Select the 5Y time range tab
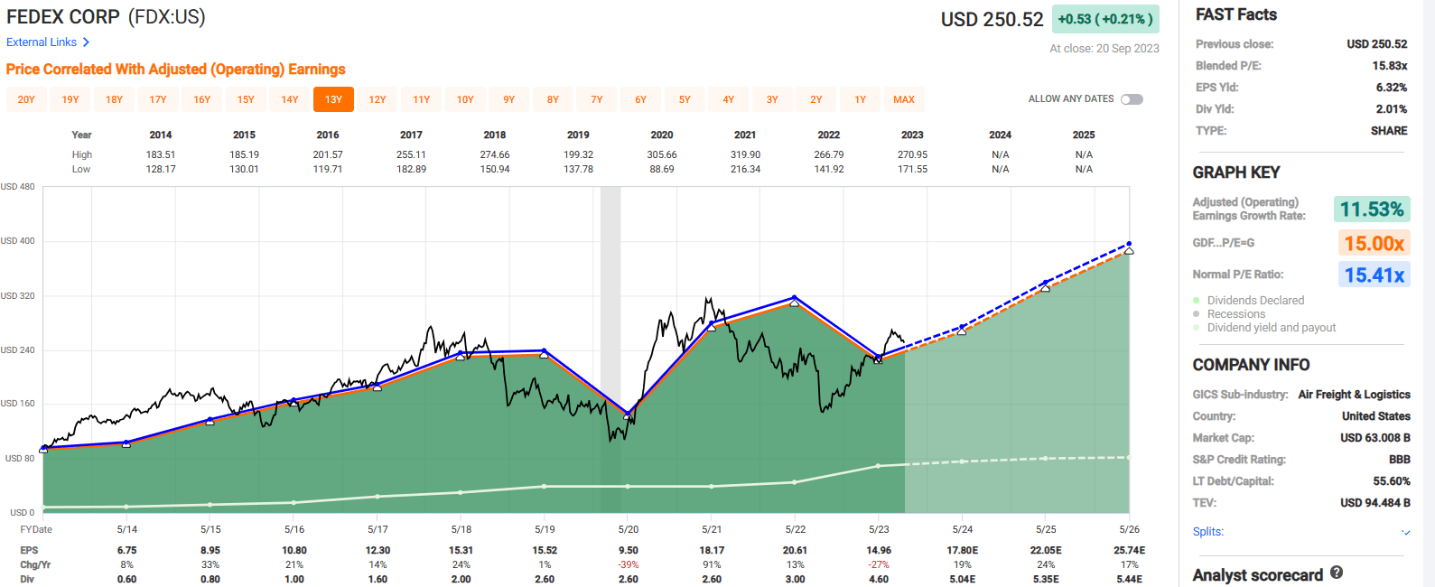1435x587 pixels. (x=685, y=99)
